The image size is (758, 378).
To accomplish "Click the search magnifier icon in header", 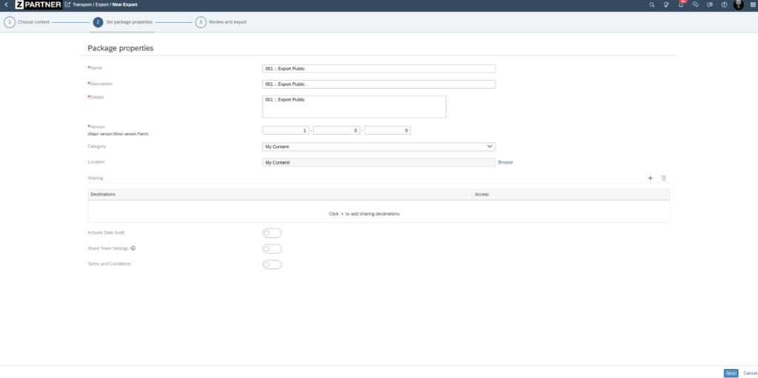I will pos(651,4).
